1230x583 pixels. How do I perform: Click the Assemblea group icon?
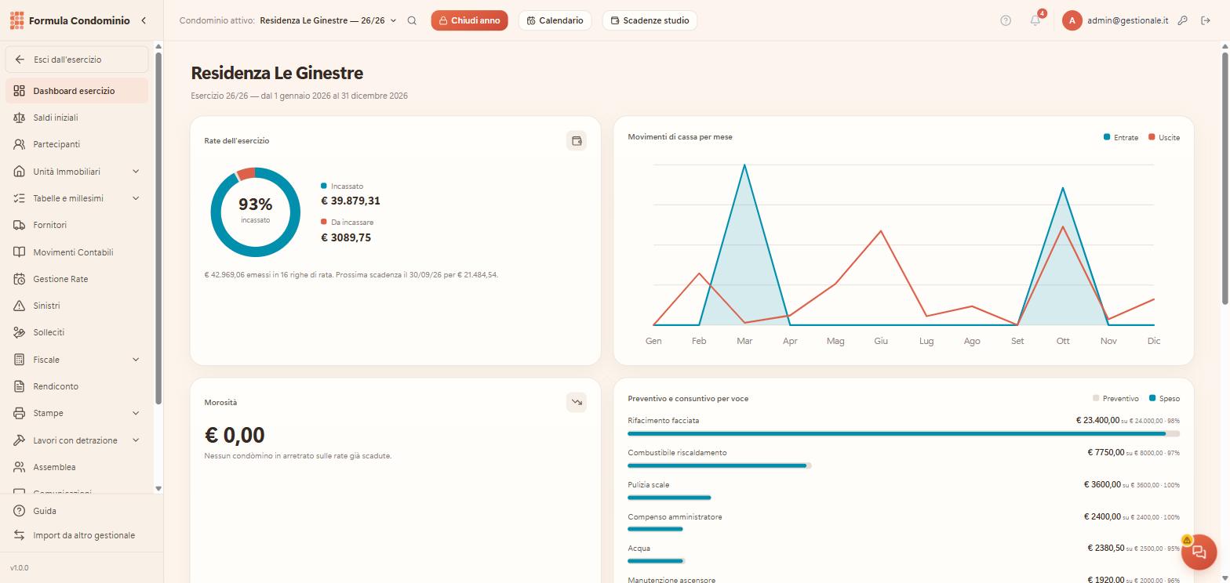click(20, 467)
